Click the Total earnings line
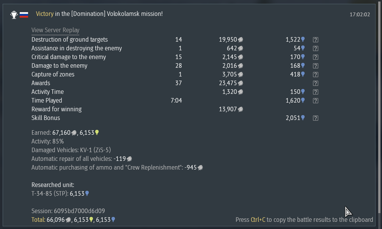Viewport: 382px width, 229px height. (73, 220)
